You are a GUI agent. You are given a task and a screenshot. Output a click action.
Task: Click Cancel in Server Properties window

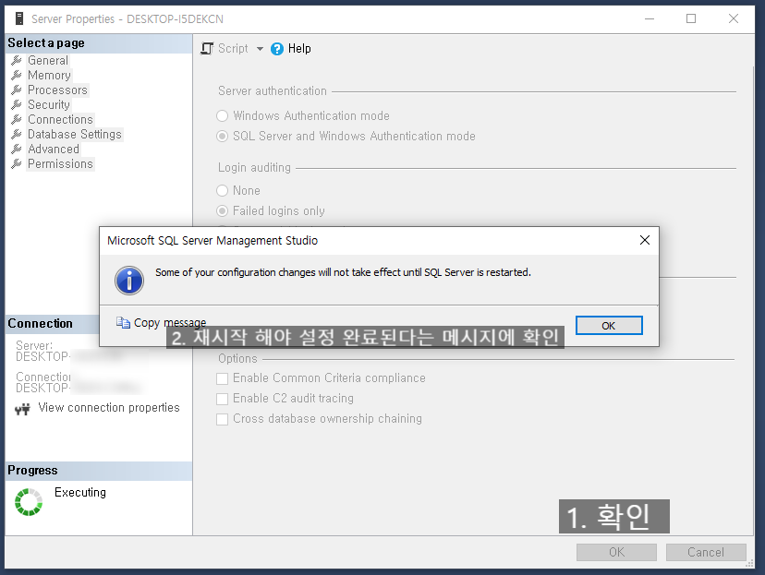[x=706, y=552]
